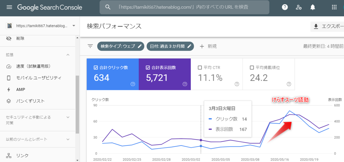The image size is (344, 162).
Task: Click the purple impressions data point for 3月3日
Action: point(201,140)
